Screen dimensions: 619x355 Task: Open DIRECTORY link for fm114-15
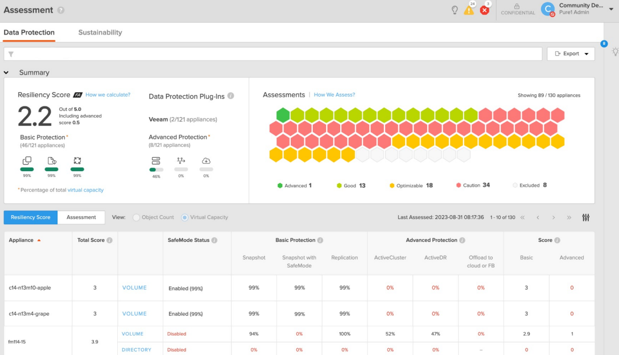pos(137,350)
